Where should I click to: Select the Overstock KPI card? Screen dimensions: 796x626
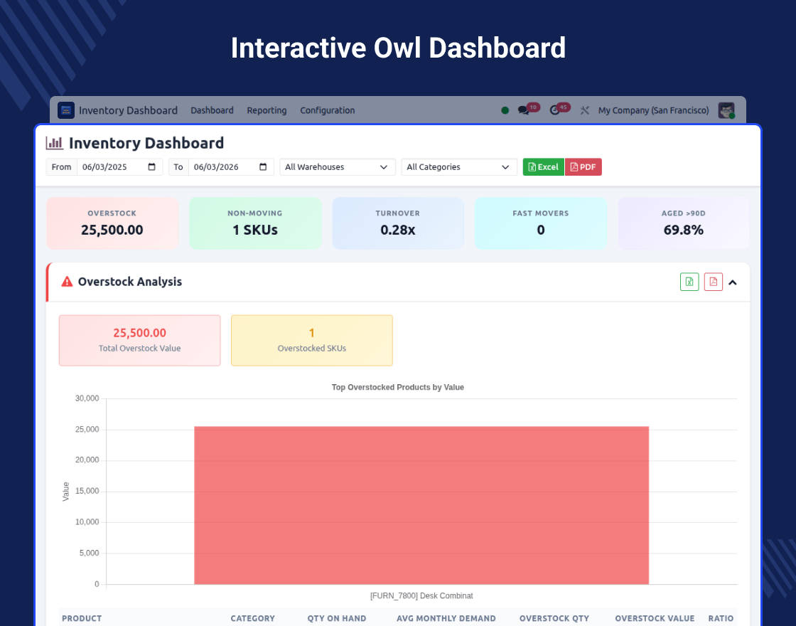[112, 223]
